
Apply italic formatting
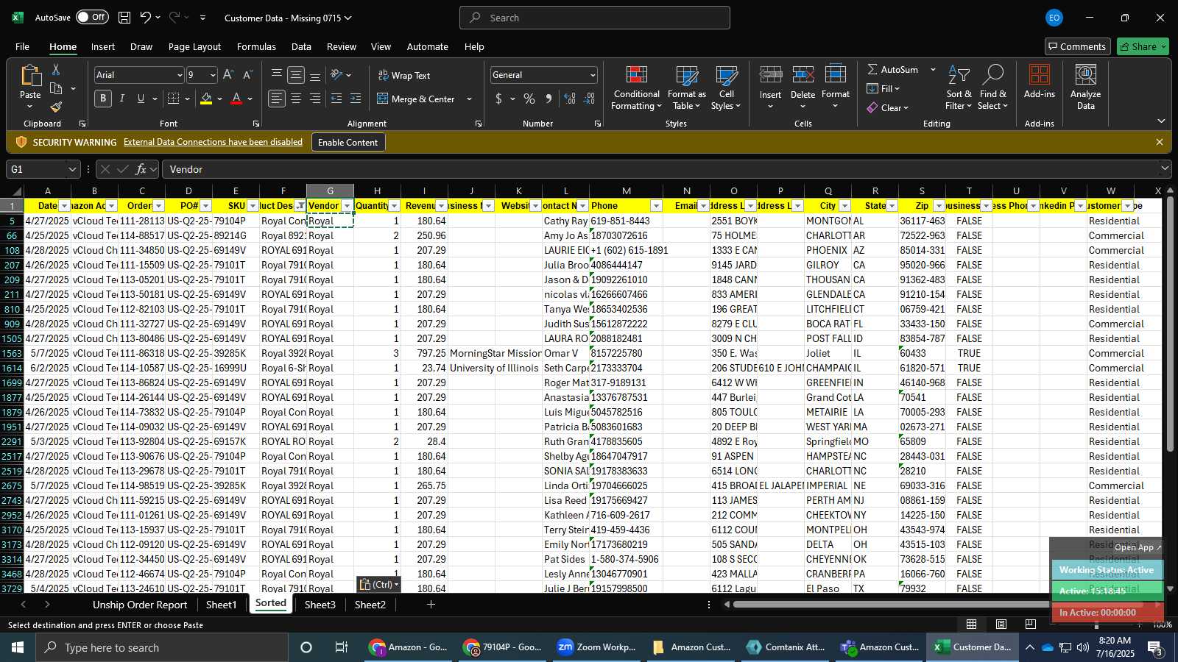coord(122,99)
